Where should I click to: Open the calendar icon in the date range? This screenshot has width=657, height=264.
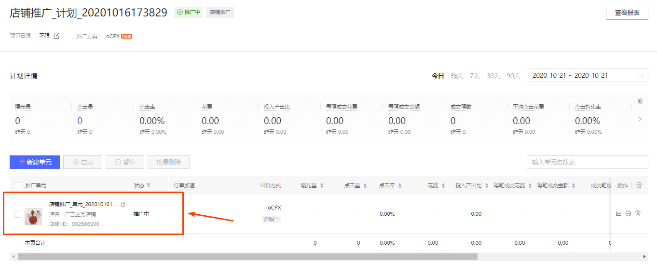(x=640, y=76)
